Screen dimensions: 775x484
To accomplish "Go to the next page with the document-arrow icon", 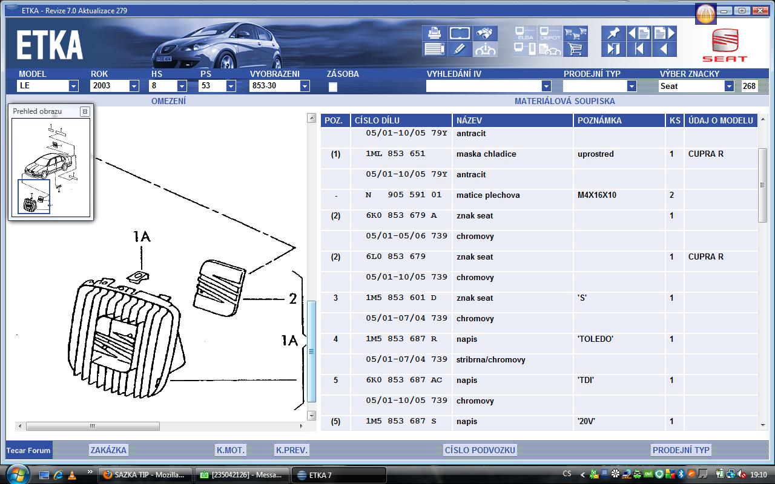I will pyautogui.click(x=664, y=33).
